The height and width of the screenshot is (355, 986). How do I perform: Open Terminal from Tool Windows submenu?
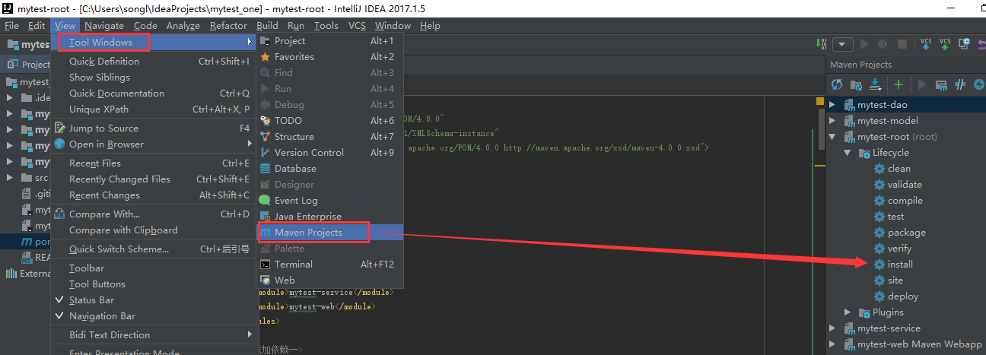click(329, 265)
